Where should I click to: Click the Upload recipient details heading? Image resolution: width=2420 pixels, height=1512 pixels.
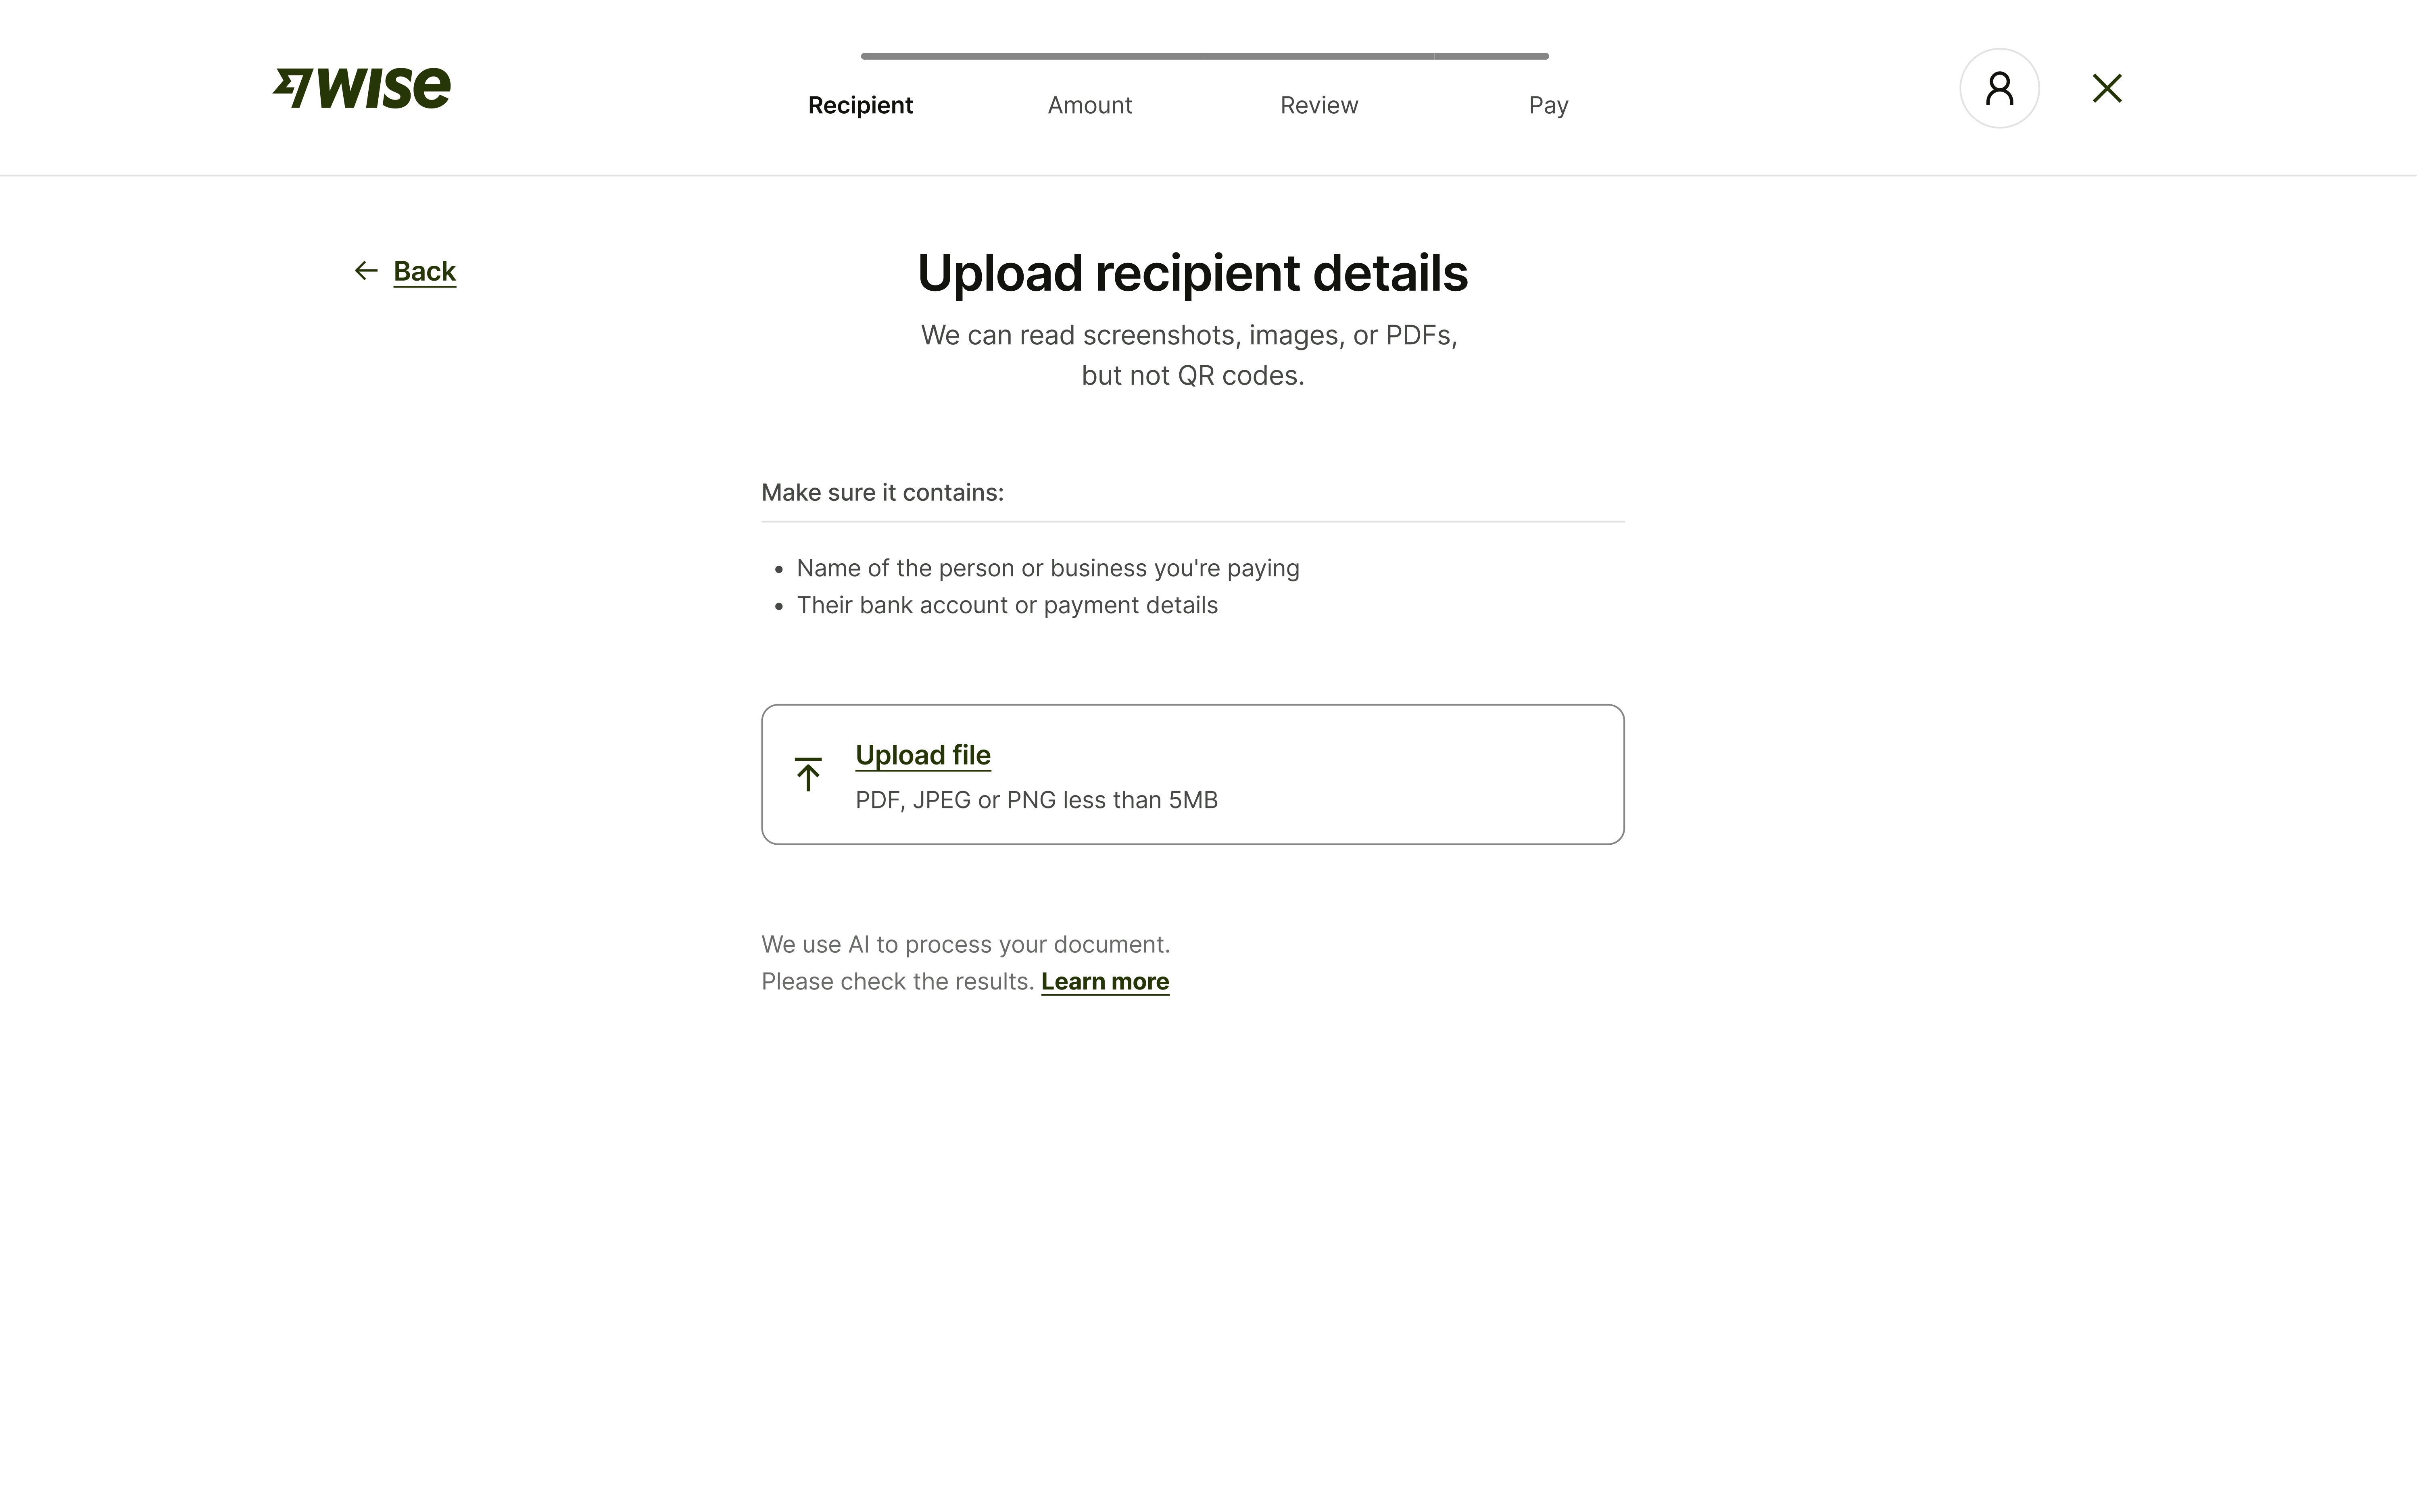[x=1192, y=273]
